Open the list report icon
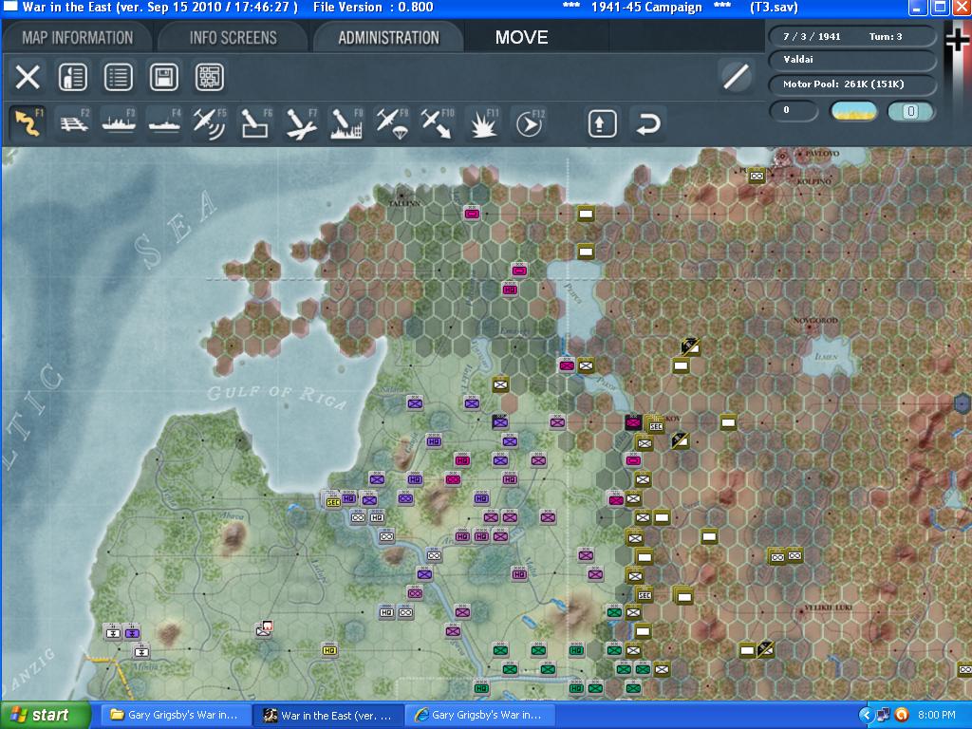Screen dimensions: 972x729 (x=118, y=78)
